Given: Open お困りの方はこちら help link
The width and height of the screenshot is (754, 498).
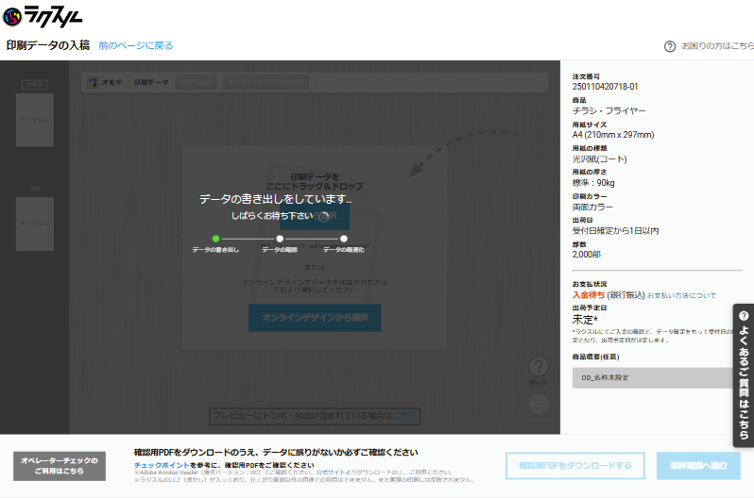Looking at the screenshot, I should point(717,45).
